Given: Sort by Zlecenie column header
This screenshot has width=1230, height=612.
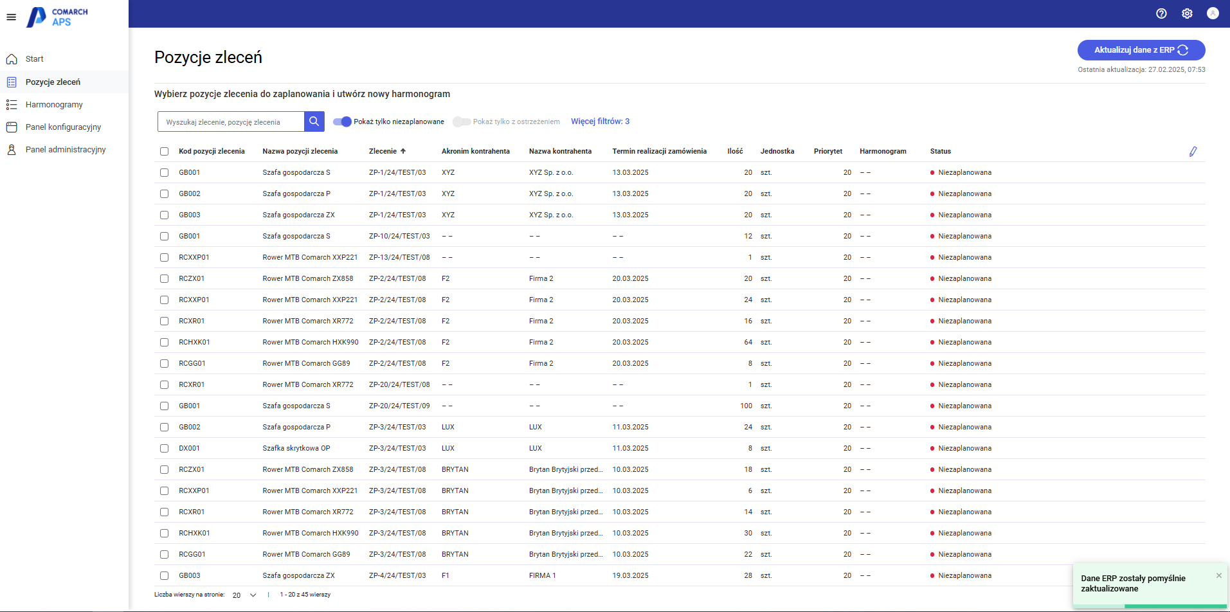Looking at the screenshot, I should pyautogui.click(x=383, y=151).
